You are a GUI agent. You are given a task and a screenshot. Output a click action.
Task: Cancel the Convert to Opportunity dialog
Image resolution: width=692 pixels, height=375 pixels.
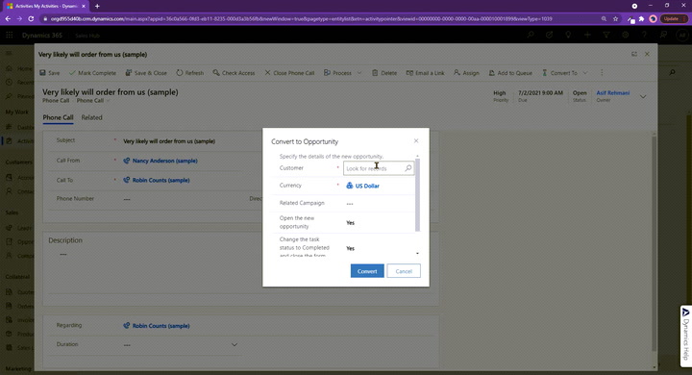(x=404, y=271)
